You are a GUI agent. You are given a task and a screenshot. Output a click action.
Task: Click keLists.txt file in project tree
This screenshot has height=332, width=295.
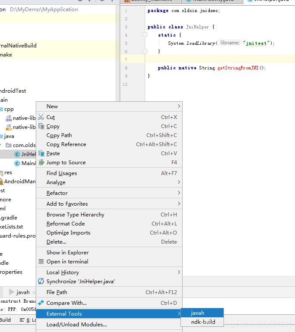12,226
